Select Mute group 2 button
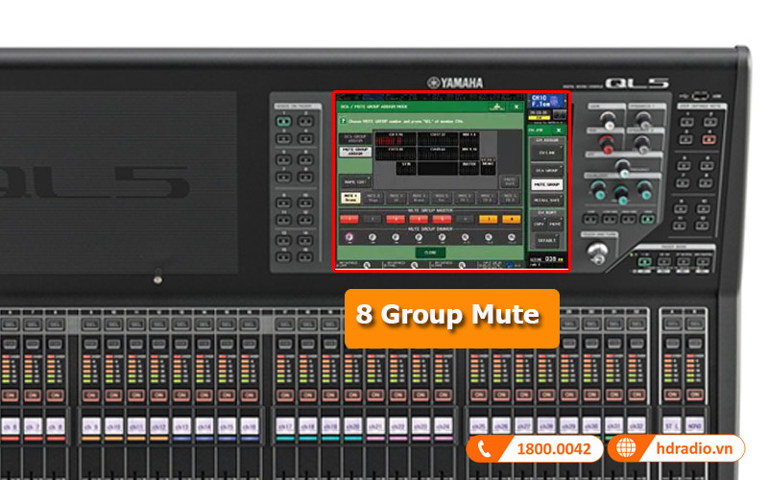Screen dimensions: 768x480 coord(373,198)
